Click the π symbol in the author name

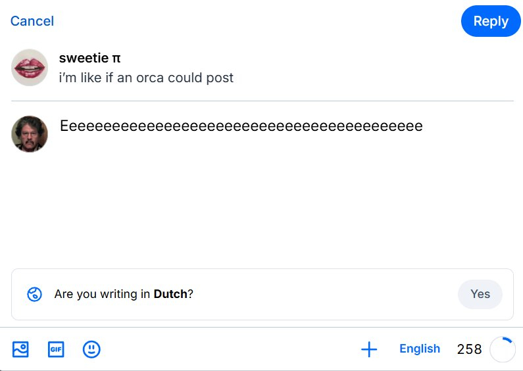[116, 58]
